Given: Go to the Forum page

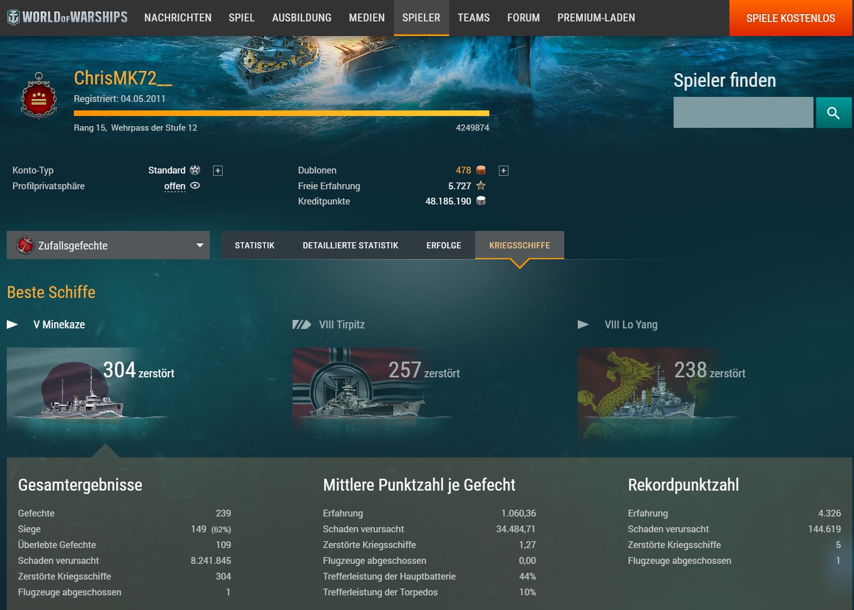Looking at the screenshot, I should tap(524, 18).
